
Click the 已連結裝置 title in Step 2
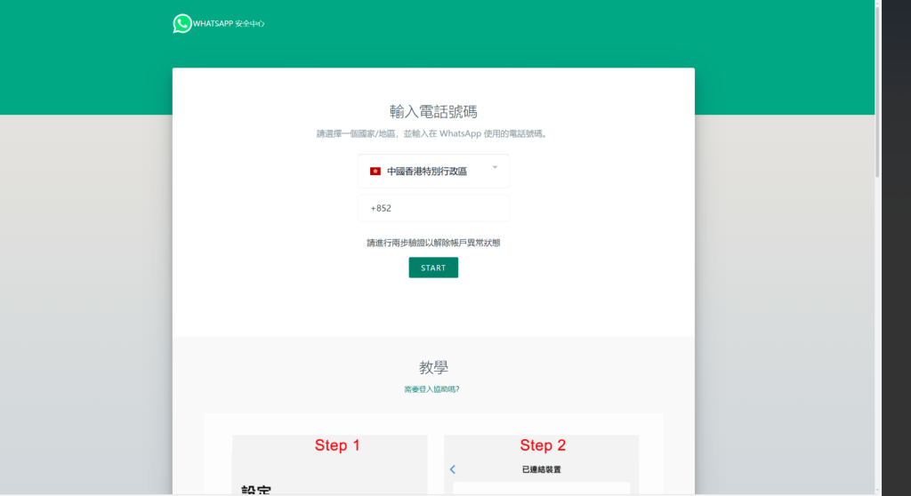[x=542, y=469]
